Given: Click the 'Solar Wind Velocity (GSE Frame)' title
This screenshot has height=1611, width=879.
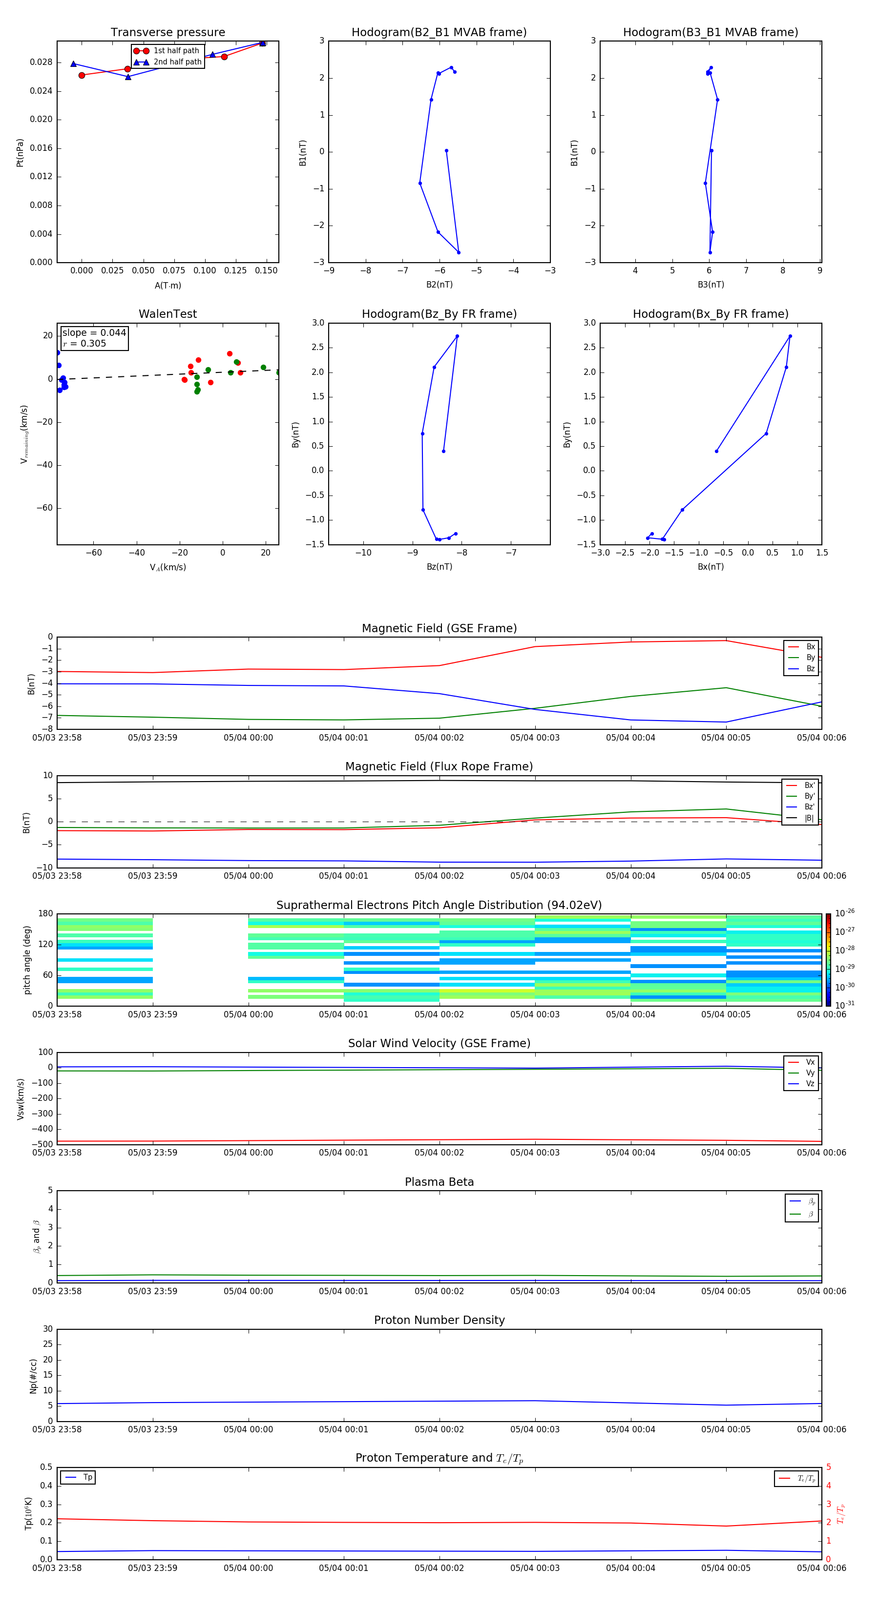Looking at the screenshot, I should point(439,1043).
